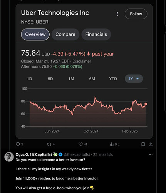Share the post via upload icon
The width and height of the screenshot is (166, 193).
coord(151,144)
